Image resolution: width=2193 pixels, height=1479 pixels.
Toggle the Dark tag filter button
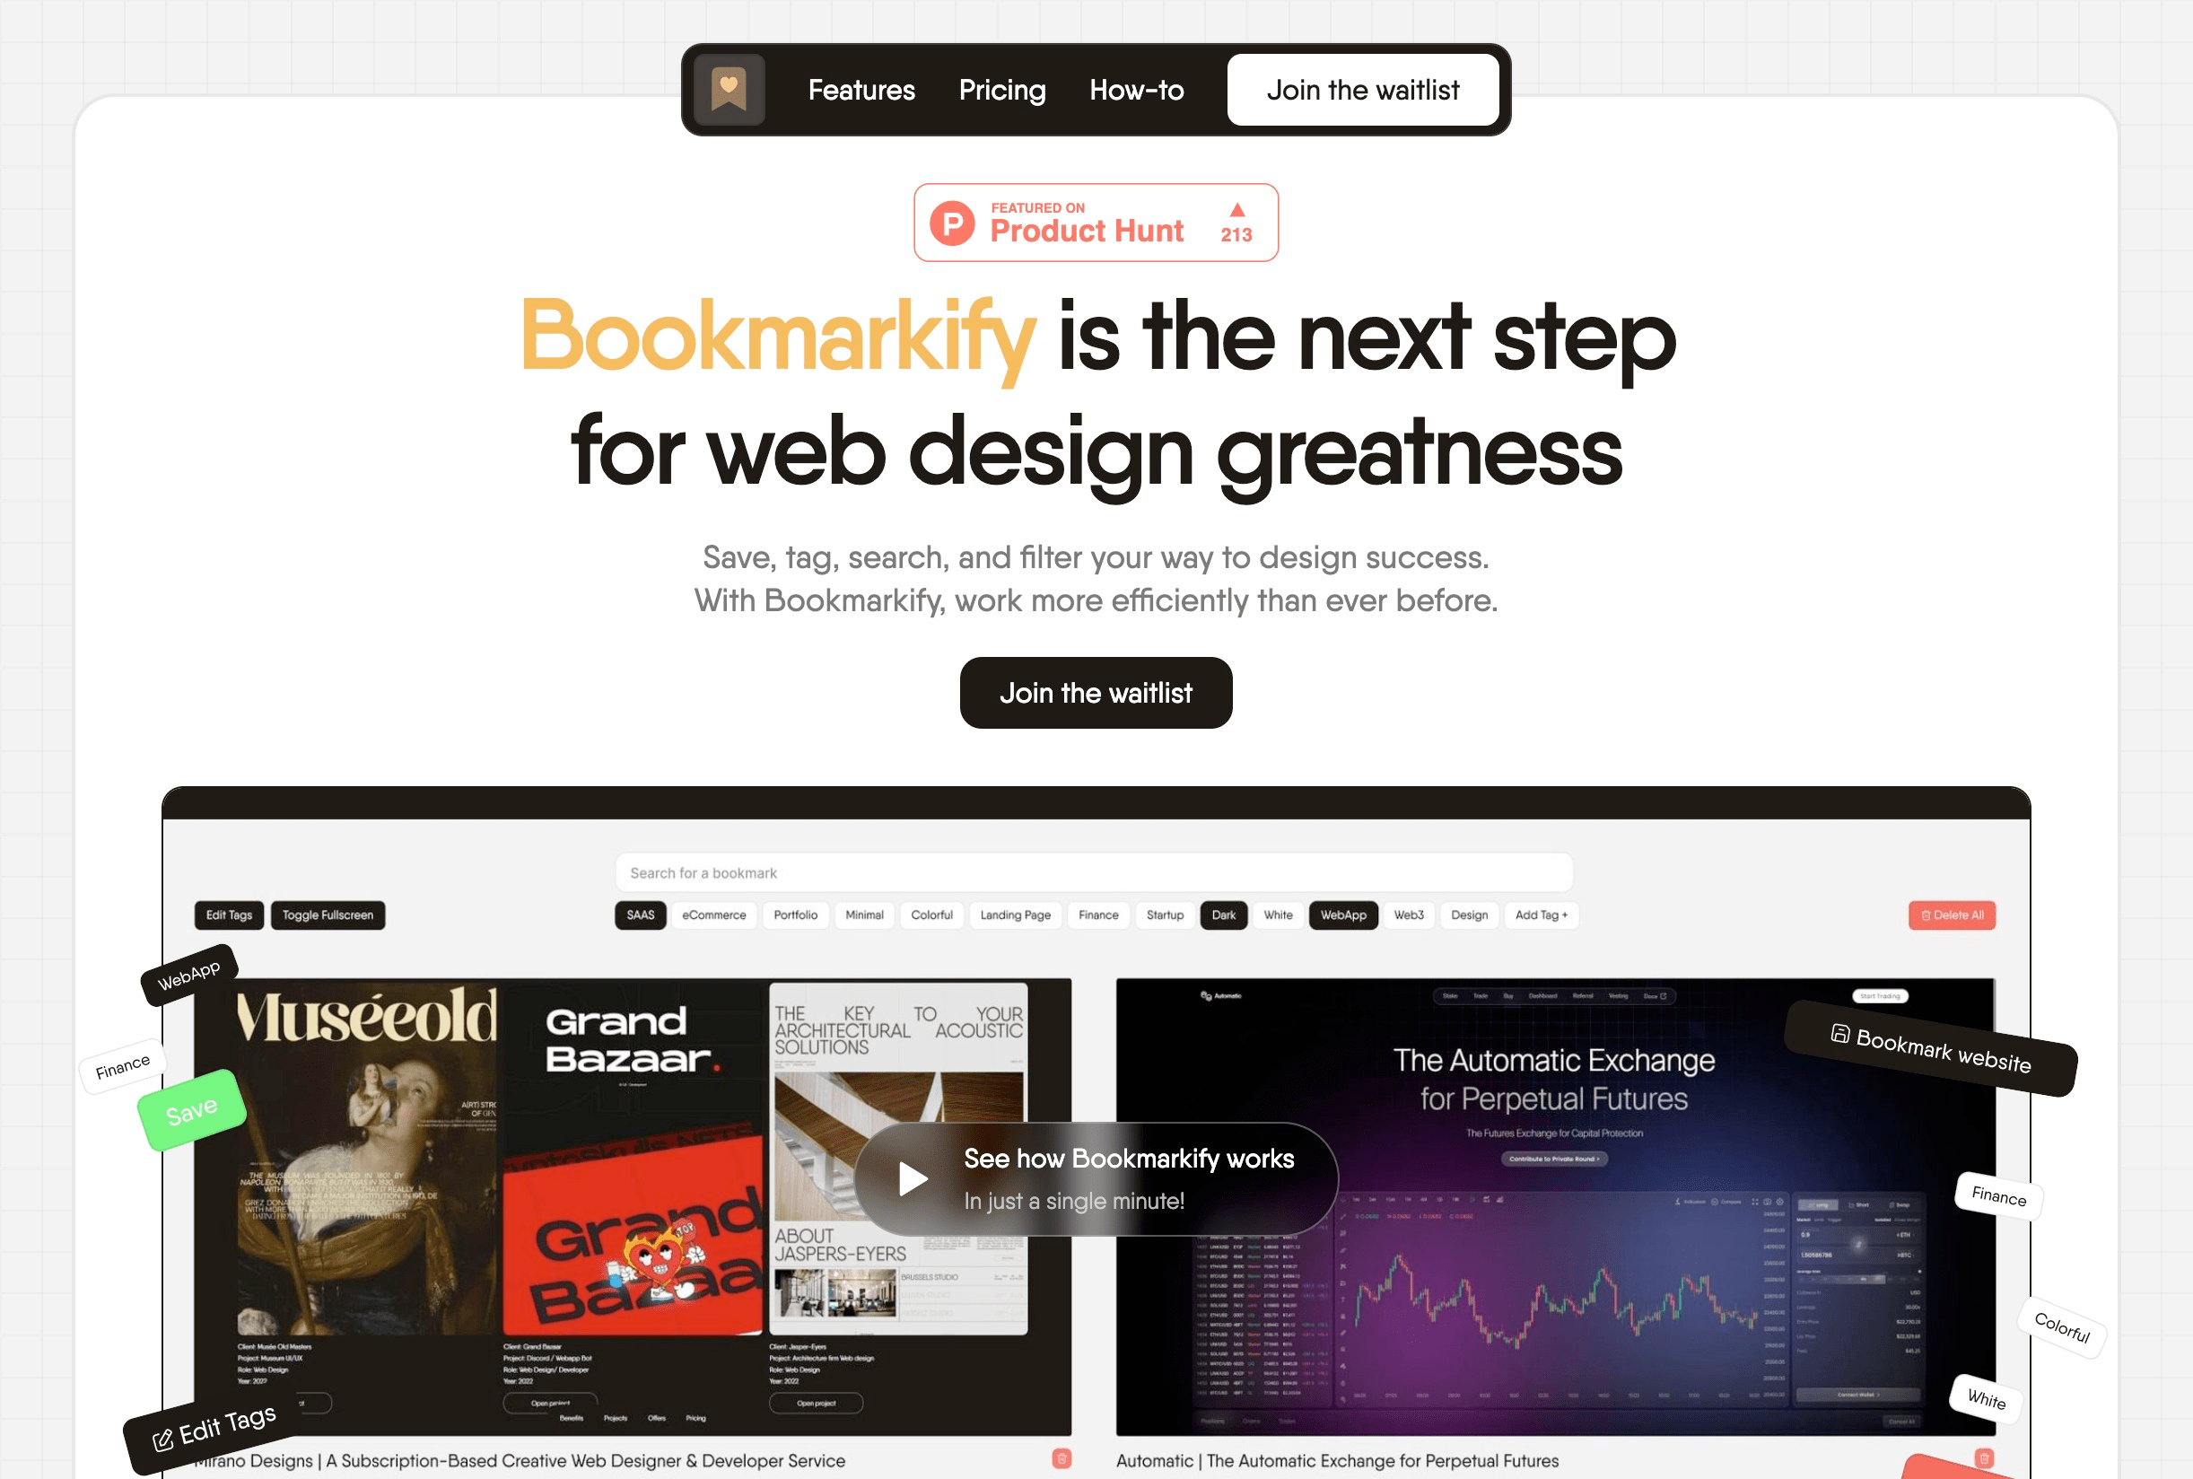click(1223, 915)
